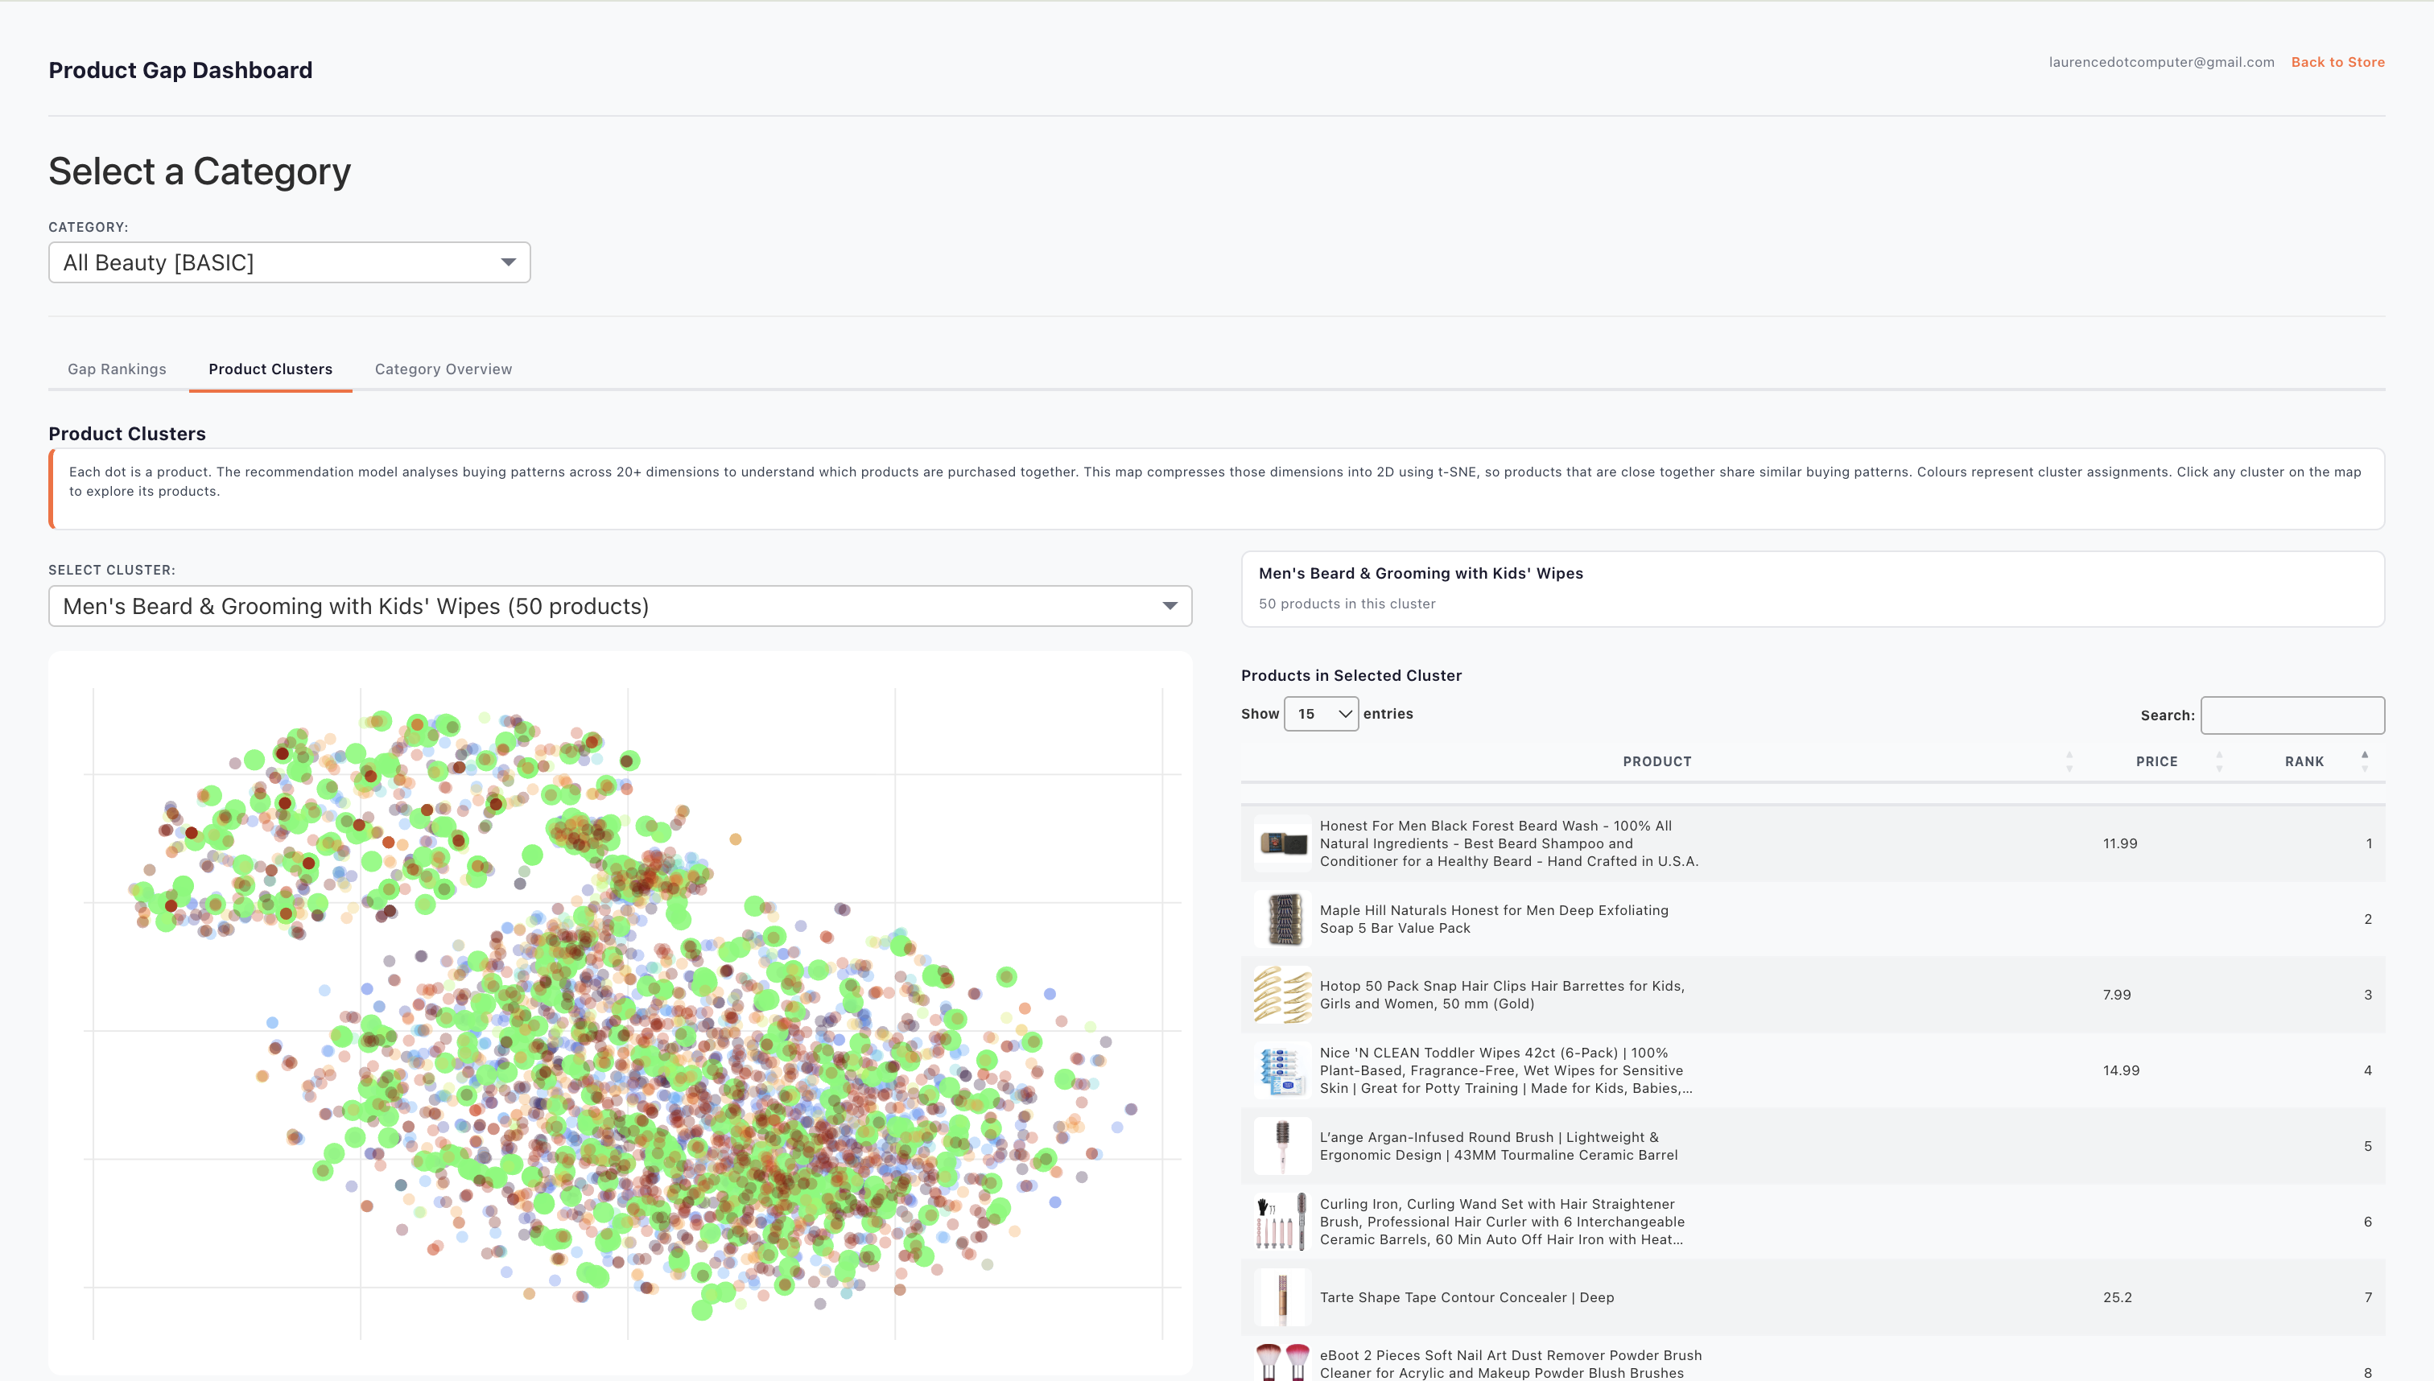
Task: Click the Back to Store link
Action: coord(2337,62)
